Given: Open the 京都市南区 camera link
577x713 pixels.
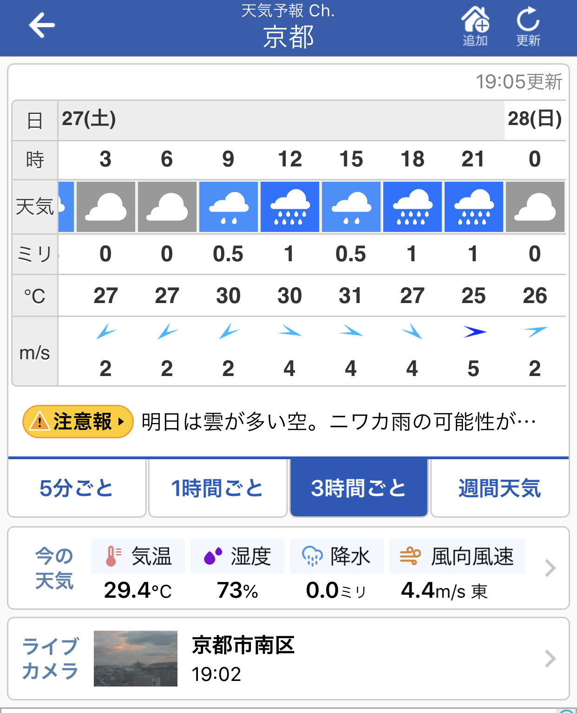Looking at the screenshot, I should tap(243, 646).
